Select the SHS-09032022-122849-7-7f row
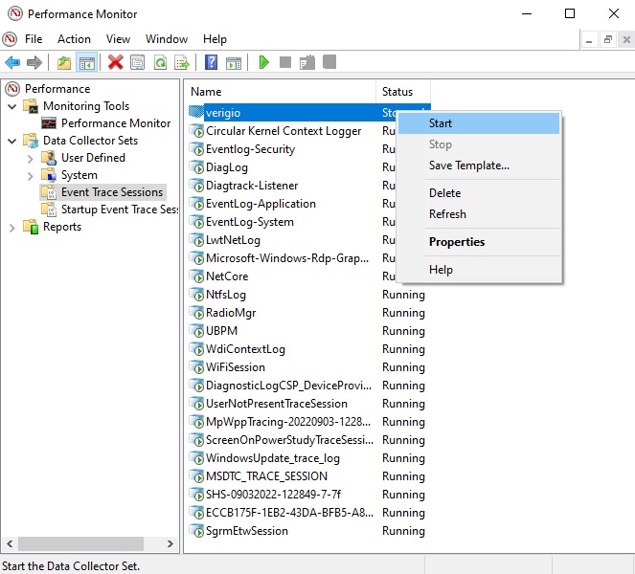This screenshot has height=574, width=635. pos(309,495)
